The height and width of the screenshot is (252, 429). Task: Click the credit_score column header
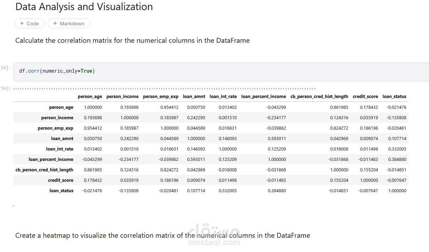click(365, 96)
